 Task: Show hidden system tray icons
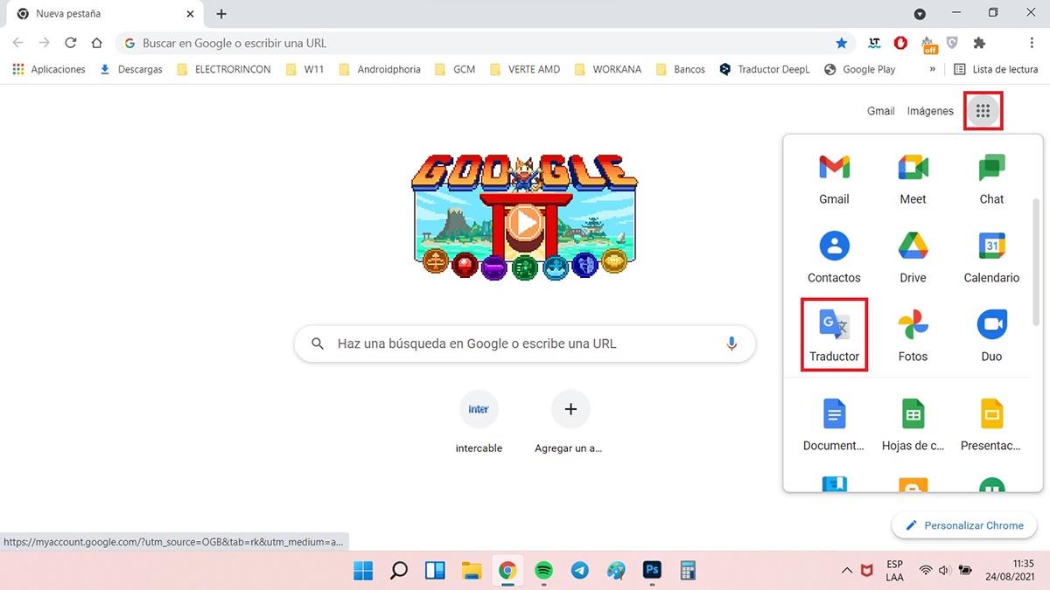pyautogui.click(x=847, y=571)
